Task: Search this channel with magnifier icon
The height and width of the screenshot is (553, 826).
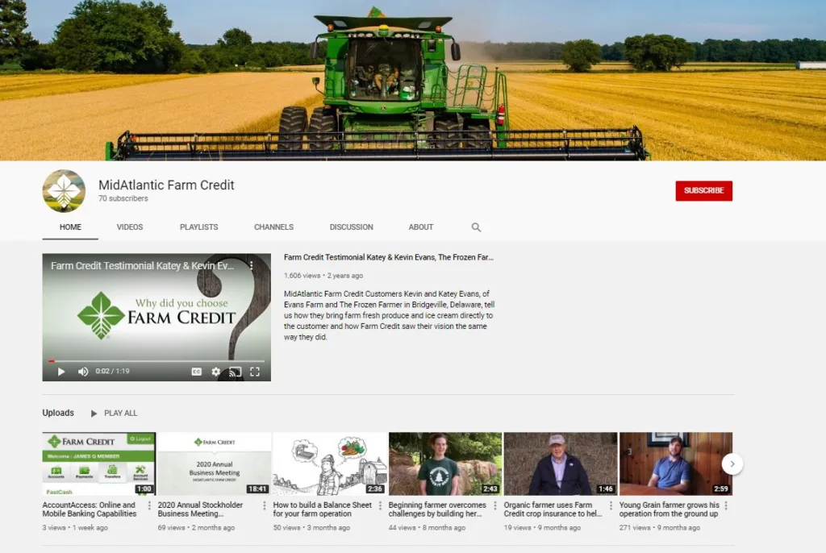Action: point(476,227)
